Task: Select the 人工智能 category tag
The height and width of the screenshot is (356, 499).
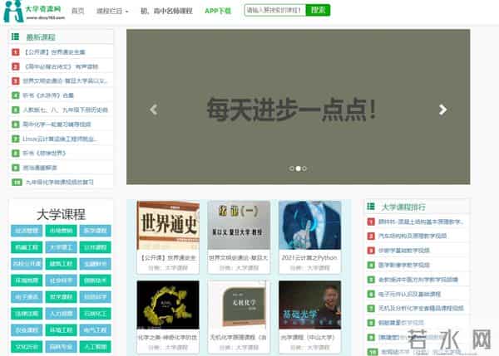Action: 95,347
